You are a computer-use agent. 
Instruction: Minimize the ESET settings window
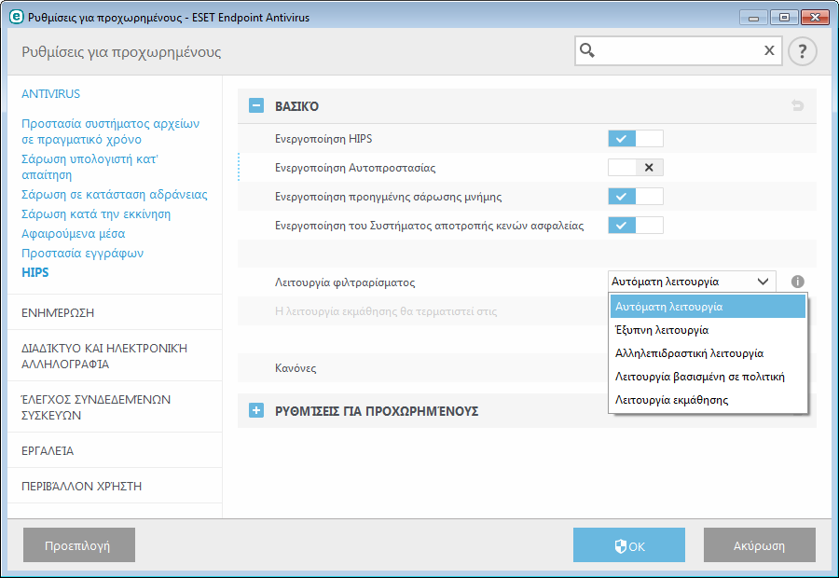tap(753, 18)
